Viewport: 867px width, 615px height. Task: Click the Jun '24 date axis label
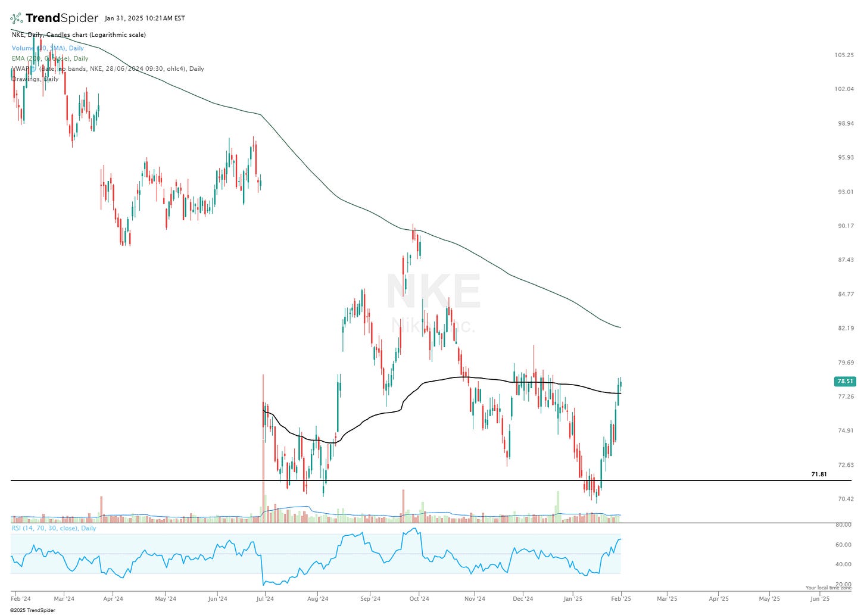(217, 599)
